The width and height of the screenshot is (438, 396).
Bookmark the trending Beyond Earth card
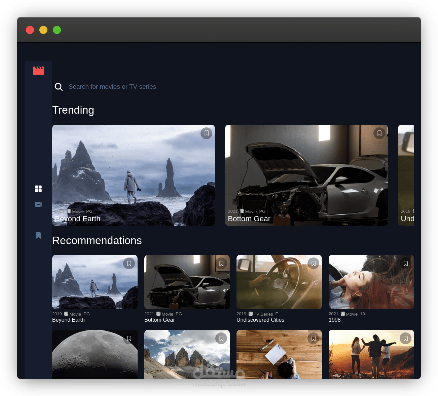pyautogui.click(x=207, y=133)
